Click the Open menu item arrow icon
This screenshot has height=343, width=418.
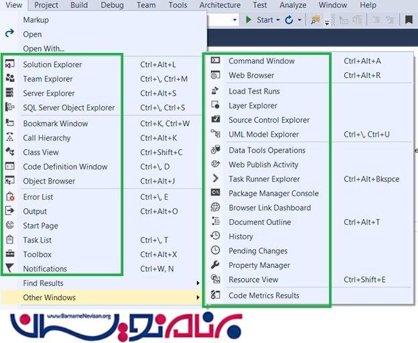(x=9, y=33)
